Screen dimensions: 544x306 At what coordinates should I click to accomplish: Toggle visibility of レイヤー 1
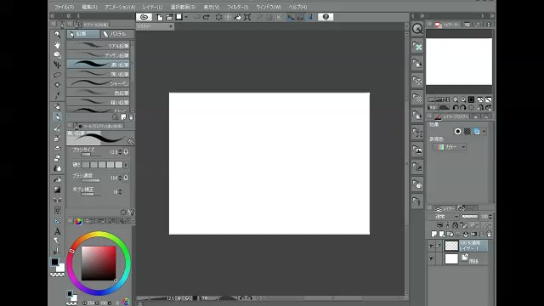pos(431,246)
